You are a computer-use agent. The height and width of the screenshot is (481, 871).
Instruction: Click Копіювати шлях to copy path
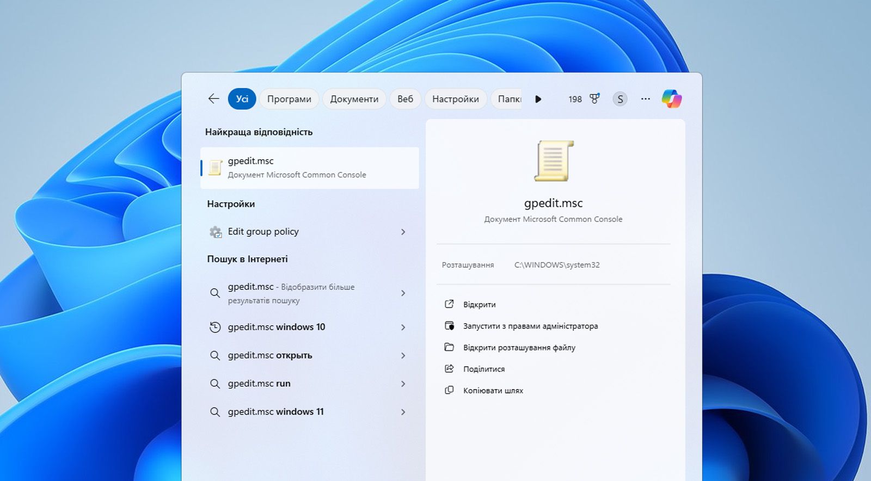click(493, 391)
